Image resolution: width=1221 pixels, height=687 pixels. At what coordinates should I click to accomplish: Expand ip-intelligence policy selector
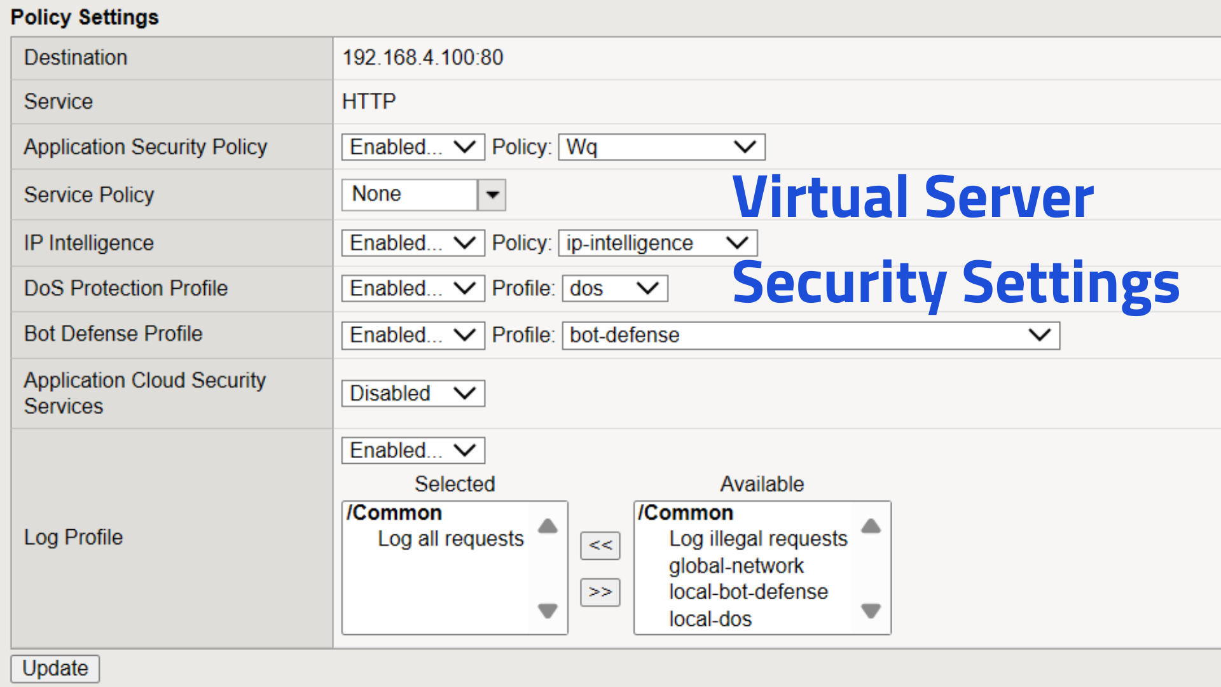[x=657, y=243]
